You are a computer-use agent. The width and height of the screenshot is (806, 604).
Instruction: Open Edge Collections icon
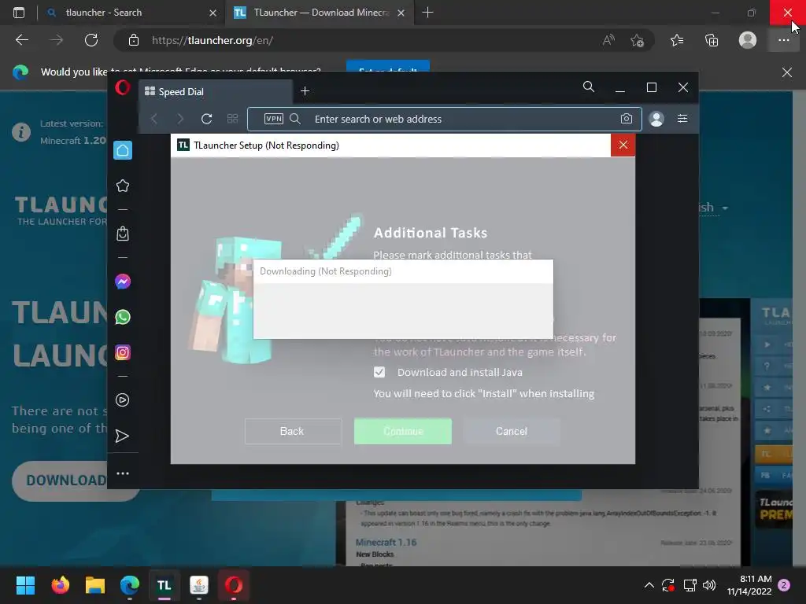pyautogui.click(x=712, y=40)
